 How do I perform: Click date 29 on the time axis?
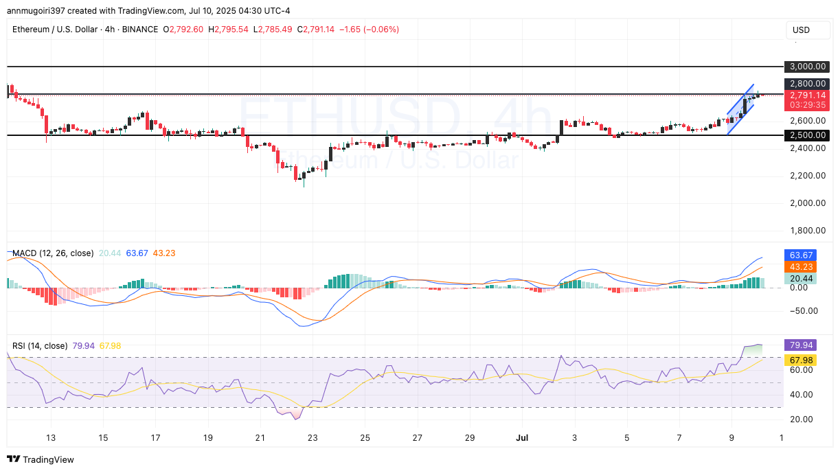(x=469, y=438)
